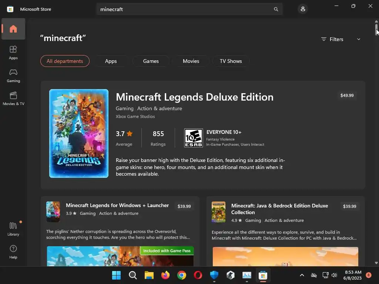Open the Gaming section in sidebar
This screenshot has height=284, width=379.
point(13,75)
